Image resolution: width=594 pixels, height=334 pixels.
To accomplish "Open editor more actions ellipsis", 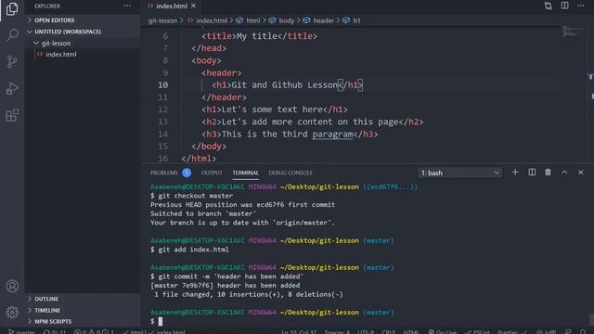I will click(581, 6).
